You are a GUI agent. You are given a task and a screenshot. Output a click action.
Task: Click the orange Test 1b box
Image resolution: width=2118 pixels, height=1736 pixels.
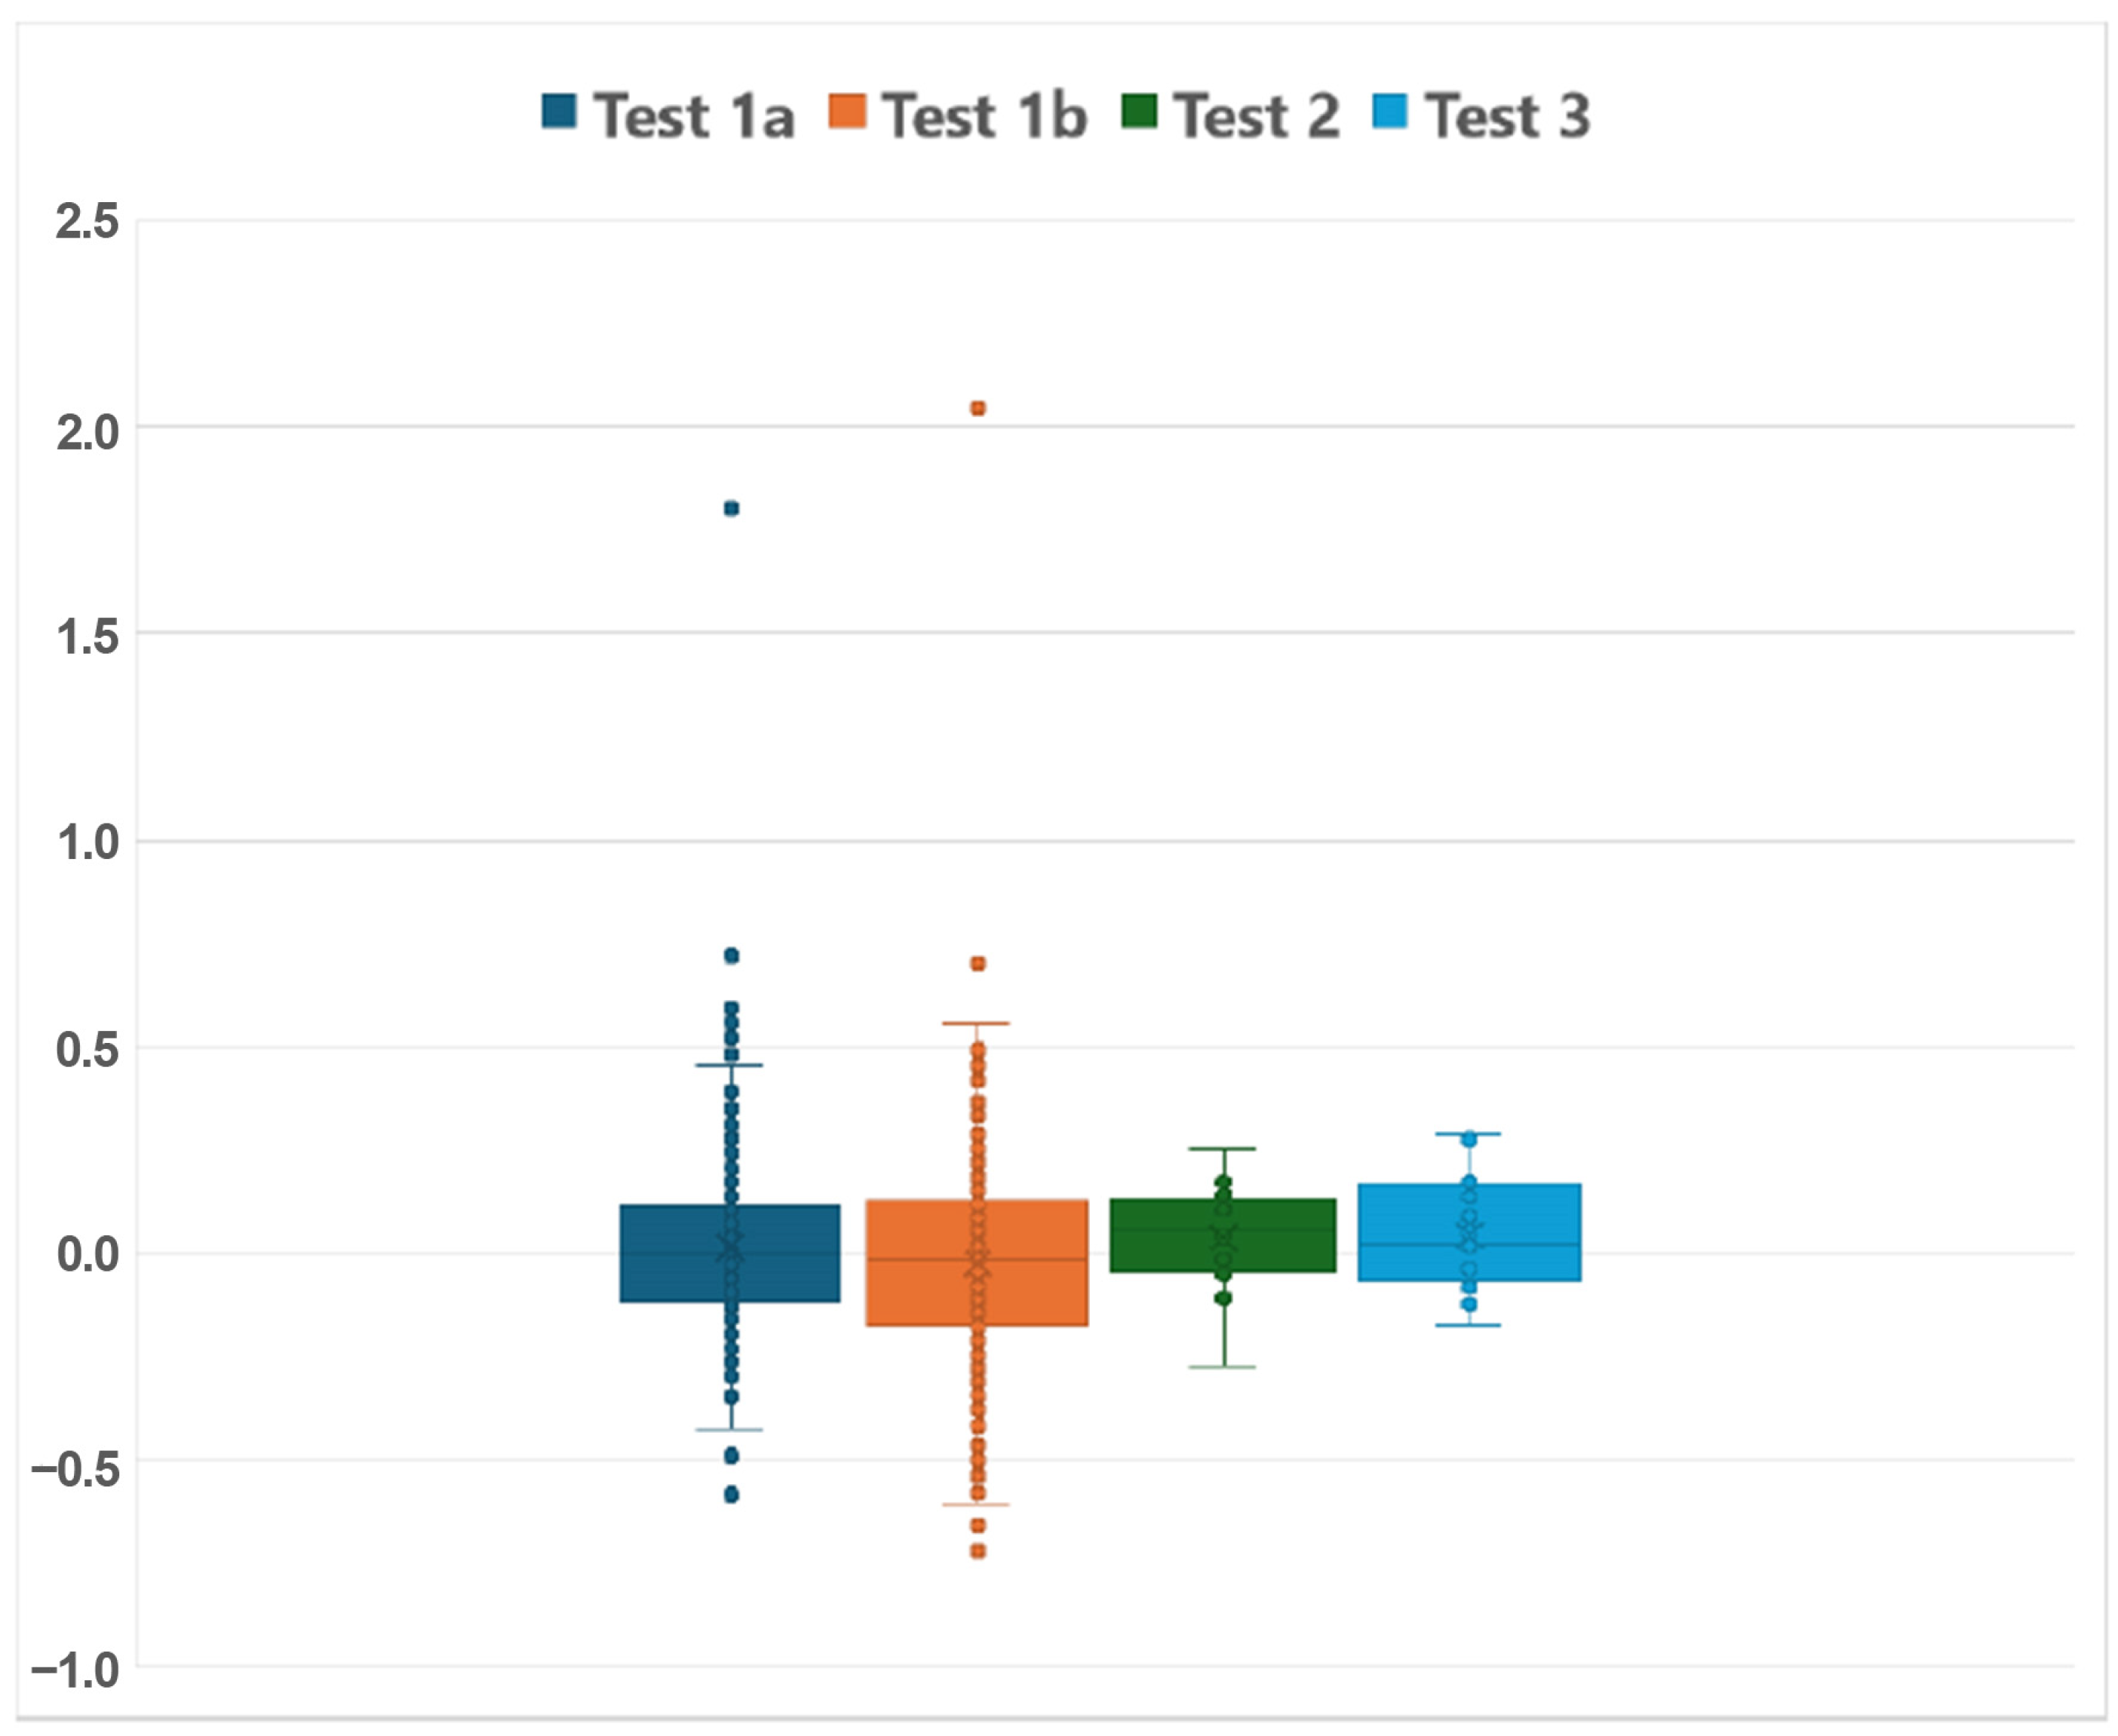(x=920, y=1263)
